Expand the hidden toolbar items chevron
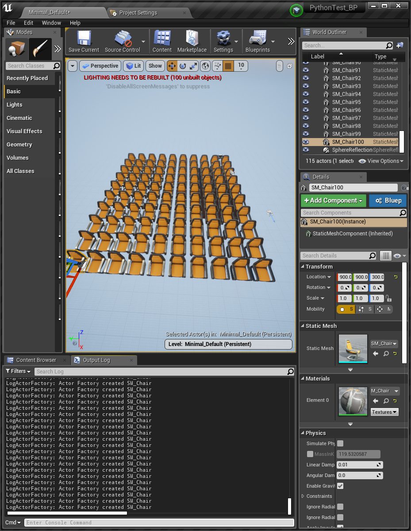 291,42
